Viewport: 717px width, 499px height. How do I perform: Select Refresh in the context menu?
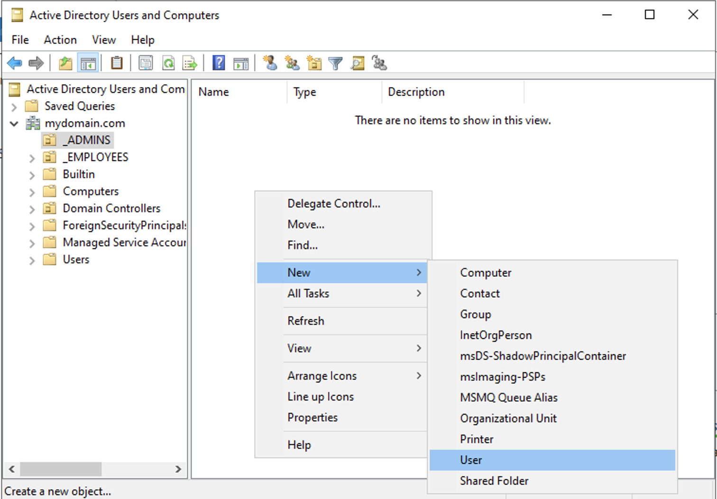click(x=342, y=321)
